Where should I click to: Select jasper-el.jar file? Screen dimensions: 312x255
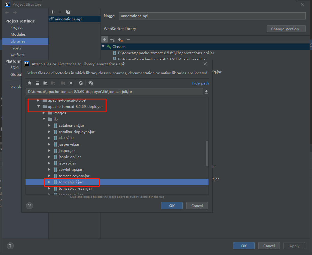[69, 144]
